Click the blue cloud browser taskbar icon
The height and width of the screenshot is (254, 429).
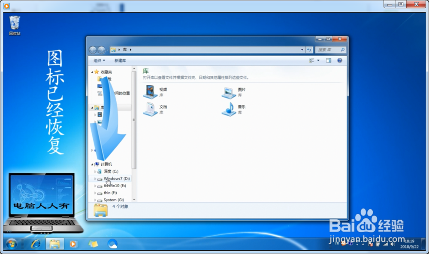click(x=112, y=244)
